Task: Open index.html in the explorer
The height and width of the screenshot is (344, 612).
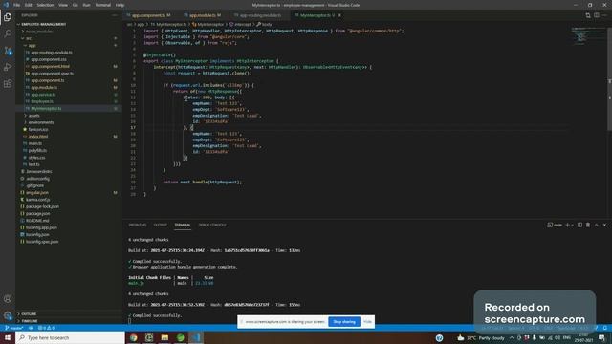Action: point(38,137)
